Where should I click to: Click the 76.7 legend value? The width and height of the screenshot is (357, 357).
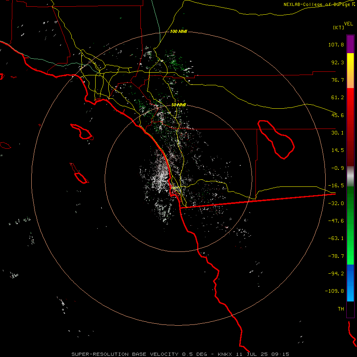[x=338, y=80]
